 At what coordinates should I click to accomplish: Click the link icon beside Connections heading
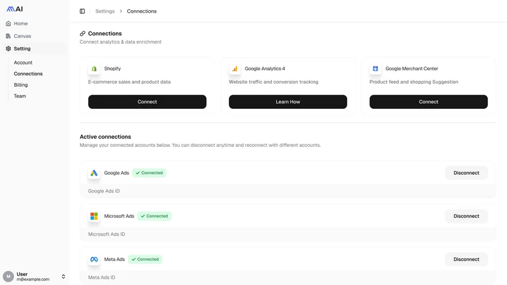pyautogui.click(x=82, y=34)
